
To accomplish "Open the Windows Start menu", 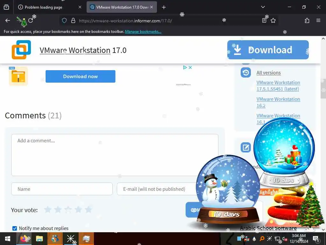I will [x=8, y=239].
